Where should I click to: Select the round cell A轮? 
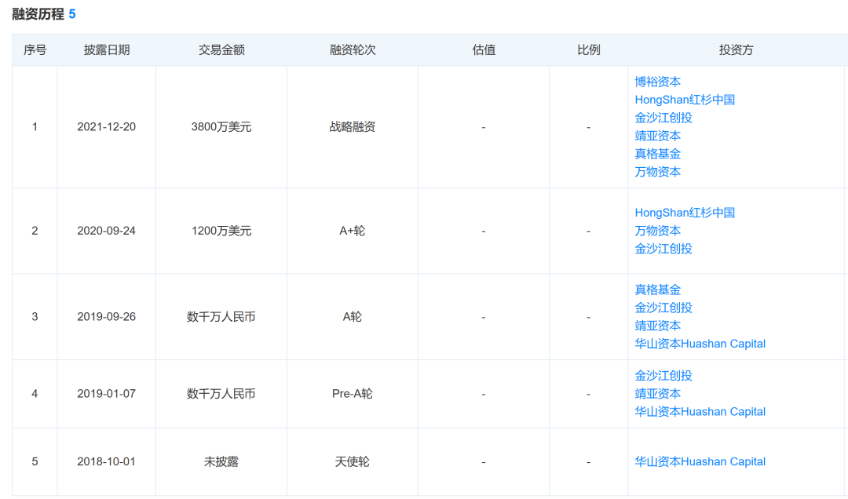click(352, 317)
